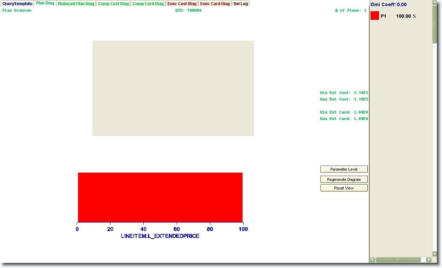Show the Exec Cost Diag tab
Viewport: 442px width, 268px height.
(182, 3)
